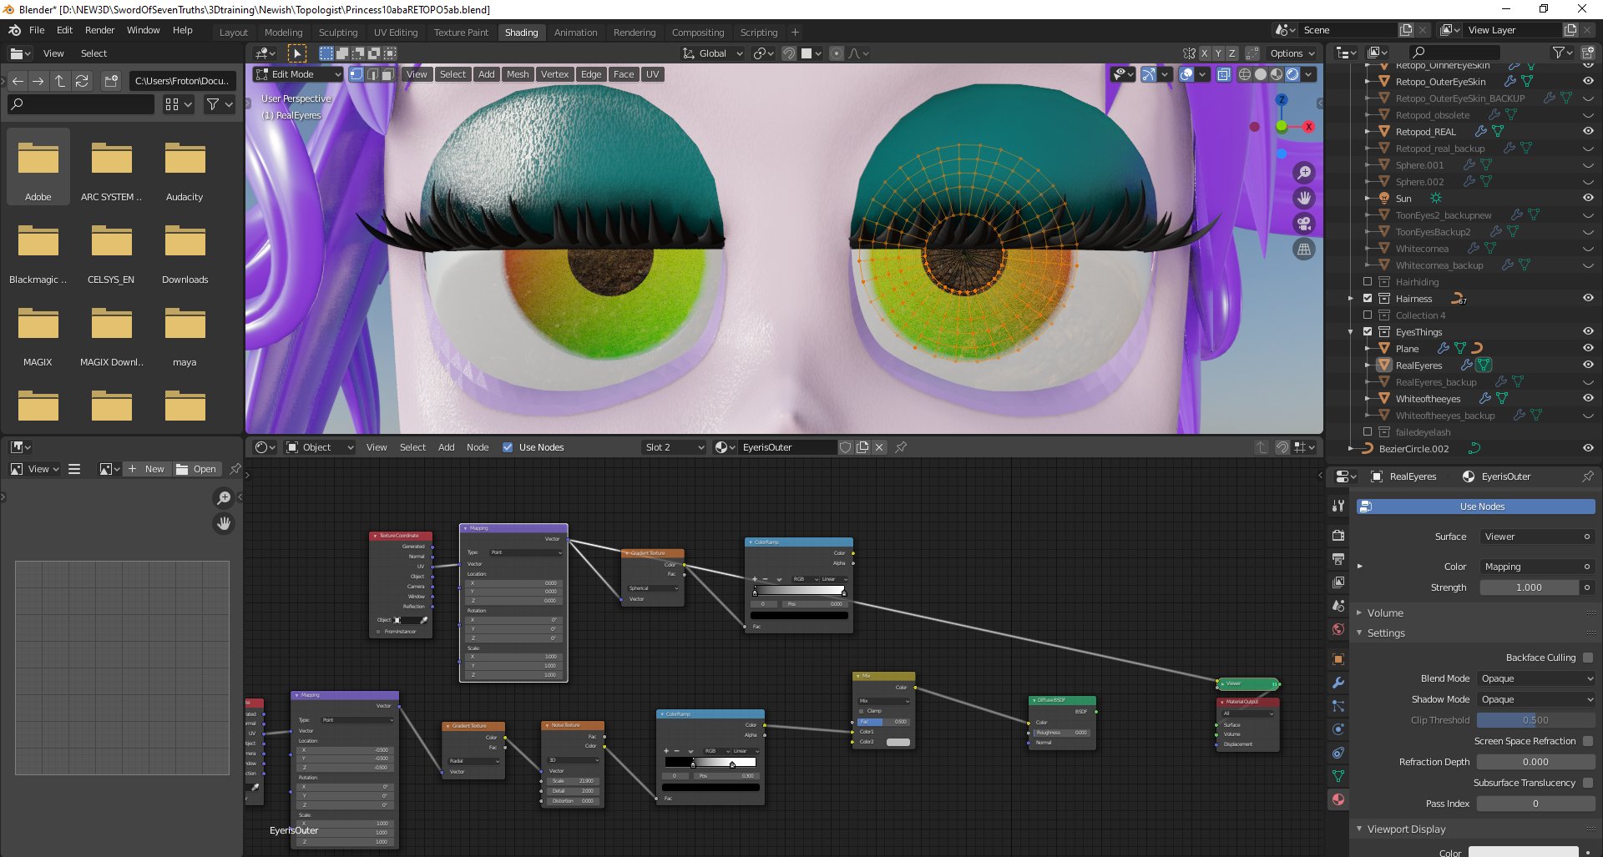Open the Output properties tab

(x=1338, y=559)
